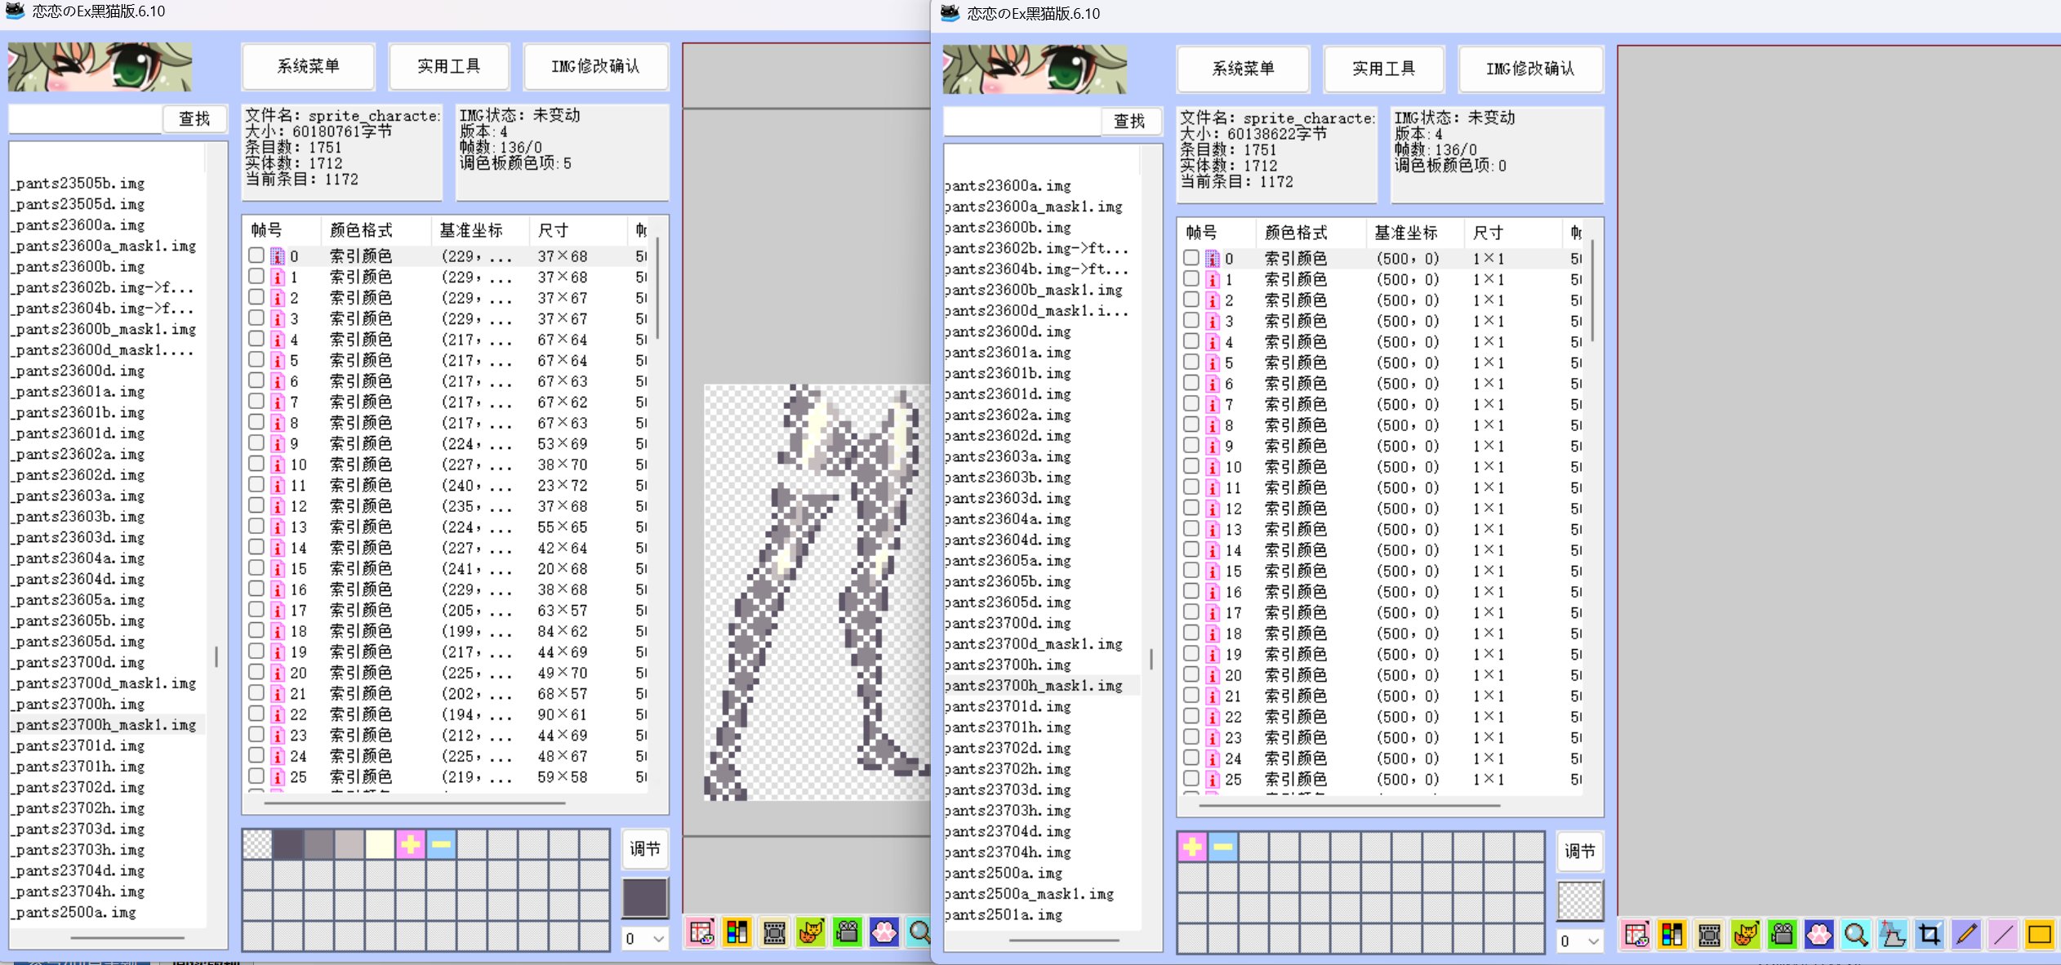Select the rectangle tool in right window

[2040, 935]
